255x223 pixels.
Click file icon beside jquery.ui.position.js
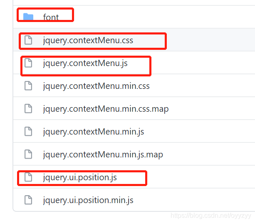click(28, 177)
